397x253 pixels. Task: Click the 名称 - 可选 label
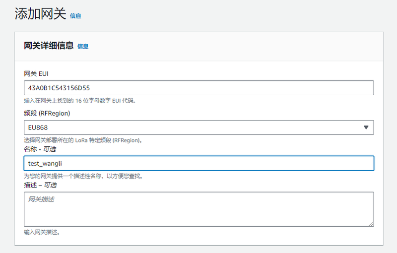coord(40,149)
